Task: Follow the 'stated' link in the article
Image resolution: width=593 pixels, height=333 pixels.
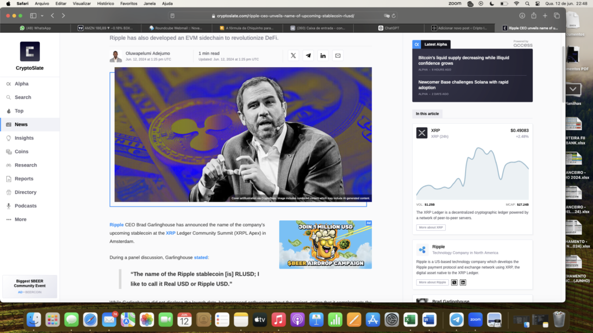Action: coord(201,257)
